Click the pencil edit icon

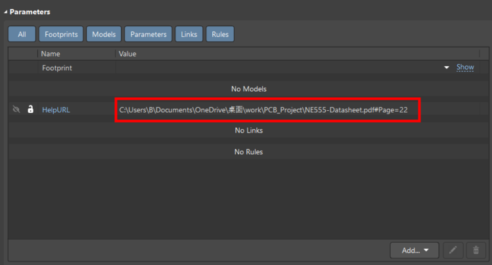click(x=453, y=250)
